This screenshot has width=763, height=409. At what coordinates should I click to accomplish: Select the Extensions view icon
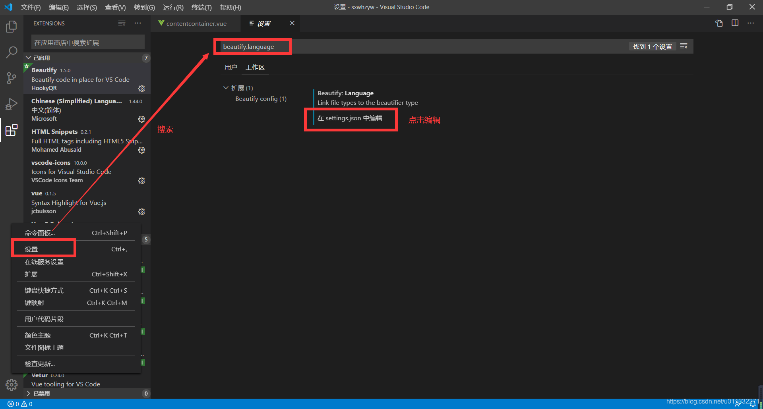[12, 130]
